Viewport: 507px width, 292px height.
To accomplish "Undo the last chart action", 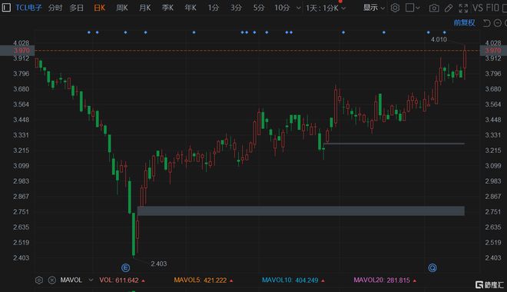I will (486, 23).
